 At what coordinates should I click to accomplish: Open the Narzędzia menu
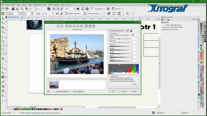(57, 5)
